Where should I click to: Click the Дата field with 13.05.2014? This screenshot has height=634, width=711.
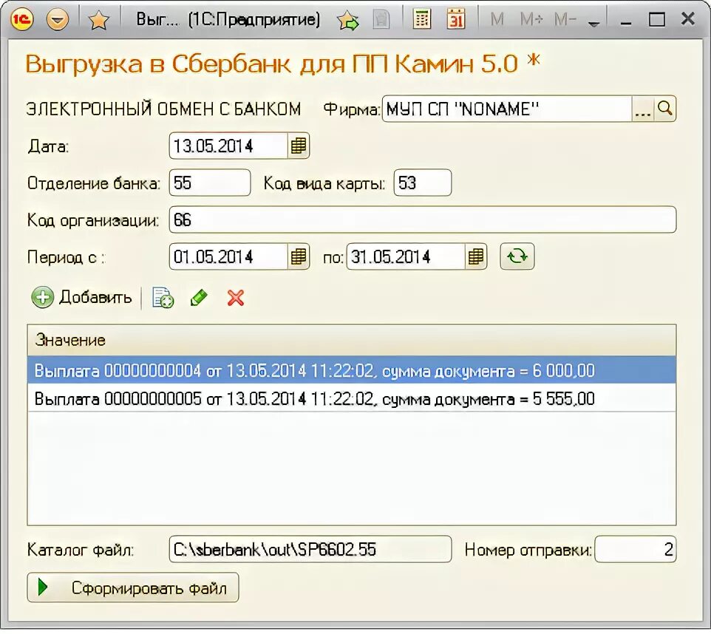(228, 146)
